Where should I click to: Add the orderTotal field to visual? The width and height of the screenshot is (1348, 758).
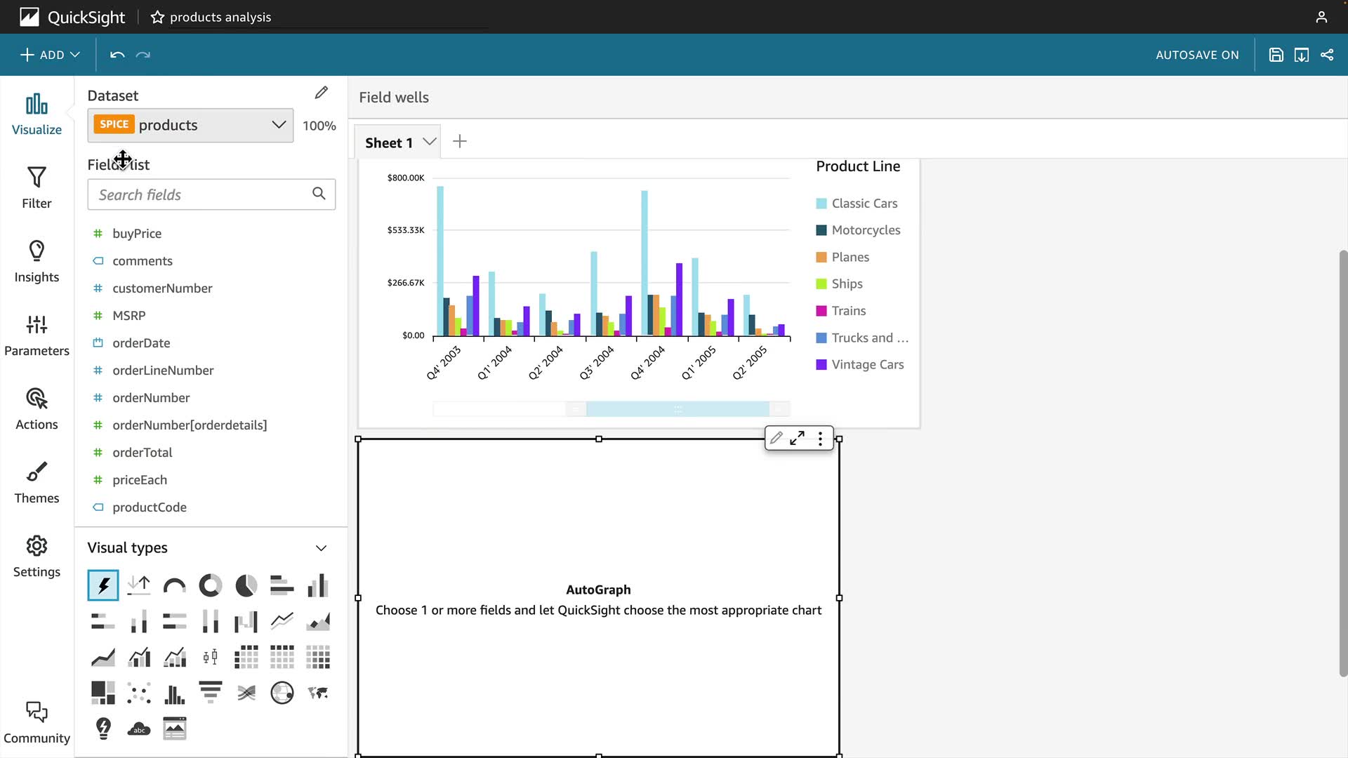(143, 453)
